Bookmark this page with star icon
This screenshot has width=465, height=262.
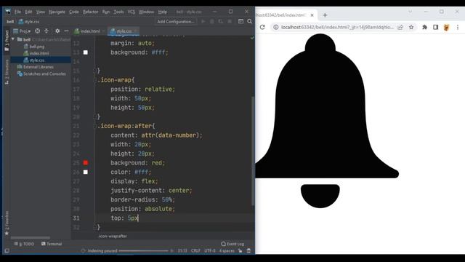coord(411,27)
